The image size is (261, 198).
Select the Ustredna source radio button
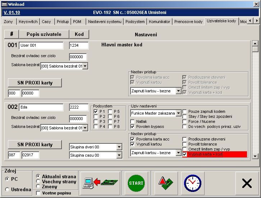[8, 189]
